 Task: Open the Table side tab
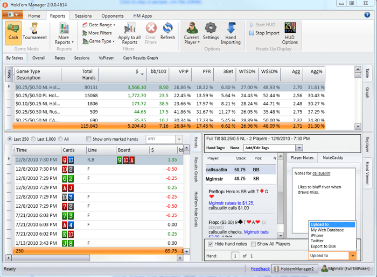[x=367, y=74]
